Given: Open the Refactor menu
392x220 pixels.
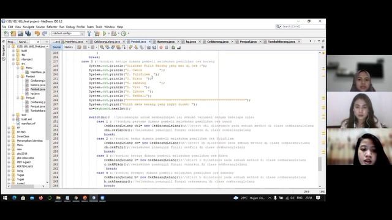Looking at the screenshot, I should pos(51,27).
